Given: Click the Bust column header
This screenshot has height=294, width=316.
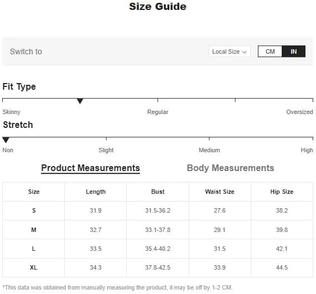Looking at the screenshot, I should point(158,192).
